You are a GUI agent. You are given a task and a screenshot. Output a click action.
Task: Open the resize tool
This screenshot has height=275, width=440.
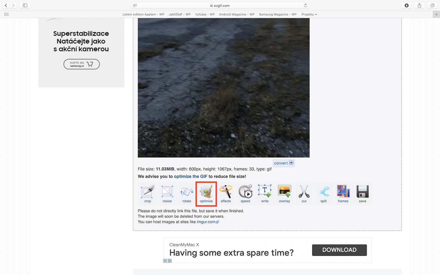[x=167, y=194]
